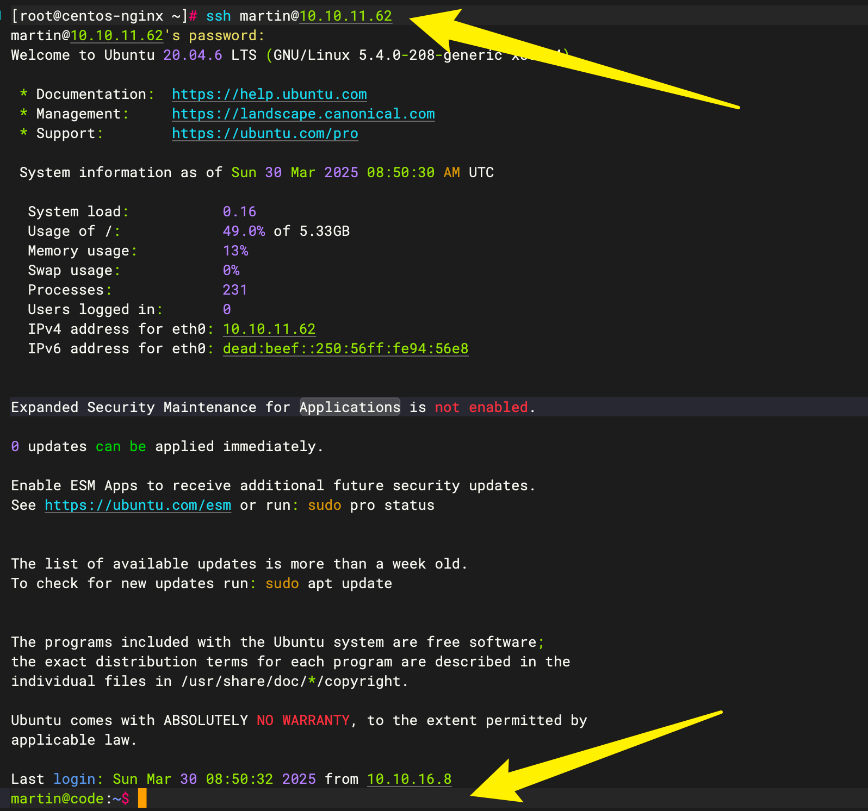The image size is (868, 811).
Task: Click the Processes count 231
Action: pos(235,290)
